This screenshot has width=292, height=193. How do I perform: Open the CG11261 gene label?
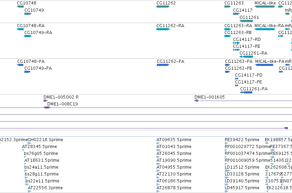pyautogui.click(x=249, y=17)
